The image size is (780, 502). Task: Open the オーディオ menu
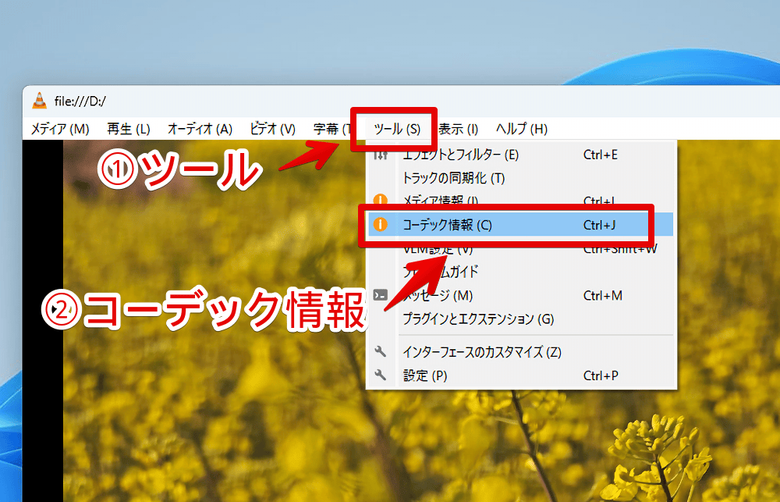click(201, 129)
